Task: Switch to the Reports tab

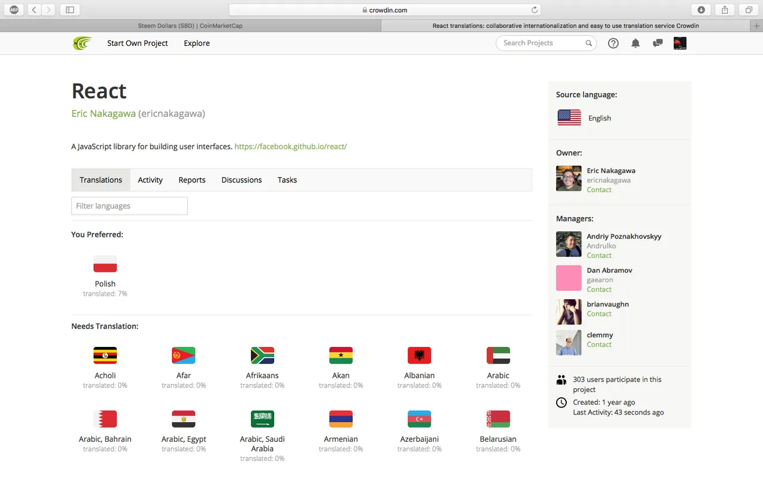Action: point(192,179)
